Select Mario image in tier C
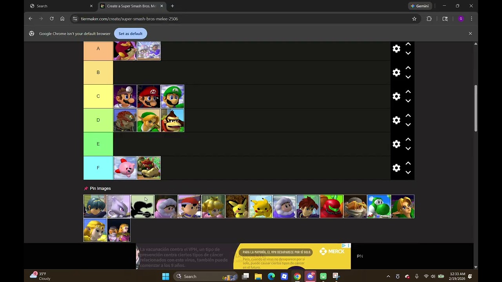Screen dimensions: 502x282 click(149, 96)
